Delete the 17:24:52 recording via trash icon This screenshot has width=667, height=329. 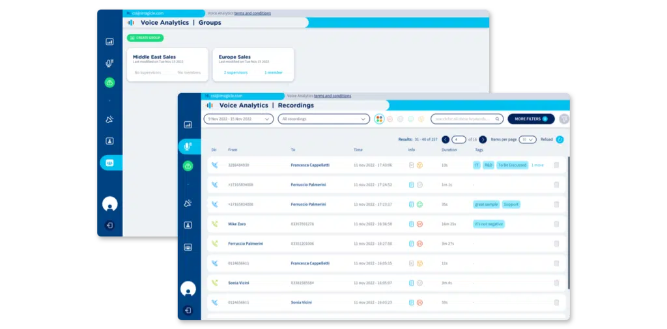[556, 185]
